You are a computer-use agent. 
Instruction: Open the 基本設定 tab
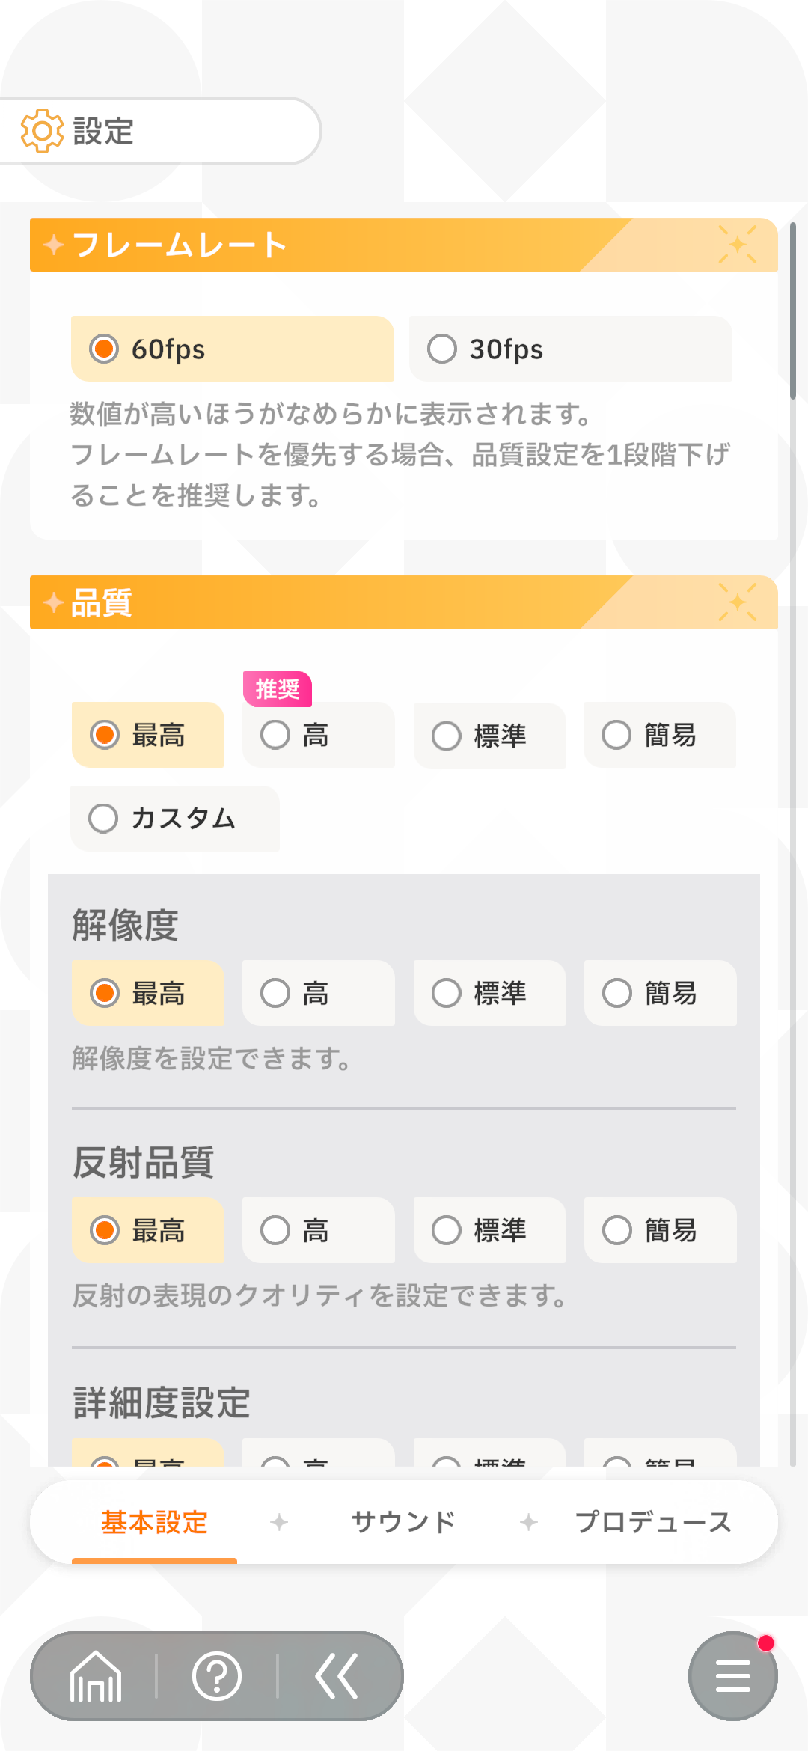[x=154, y=1522]
